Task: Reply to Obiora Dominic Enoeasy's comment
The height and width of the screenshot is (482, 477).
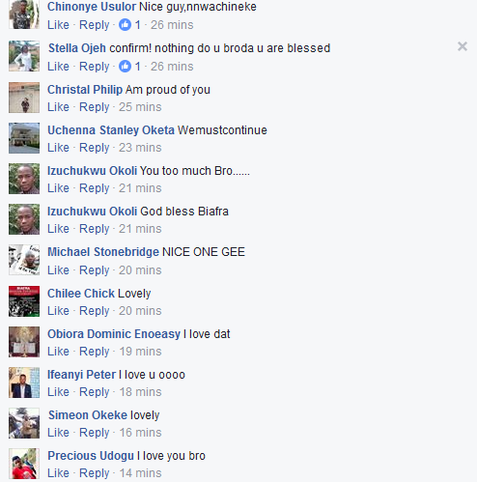Action: (95, 352)
